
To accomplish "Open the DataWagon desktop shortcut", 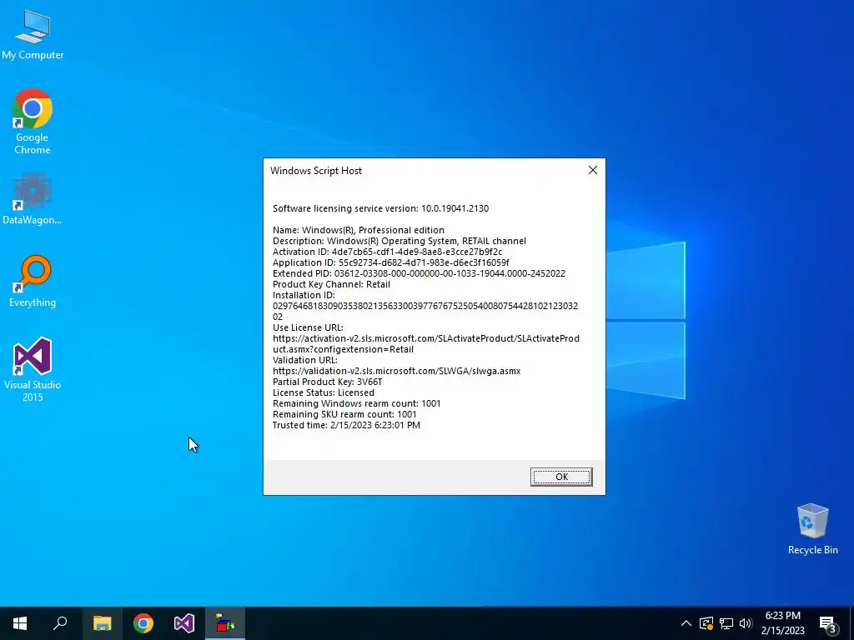I will click(33, 198).
